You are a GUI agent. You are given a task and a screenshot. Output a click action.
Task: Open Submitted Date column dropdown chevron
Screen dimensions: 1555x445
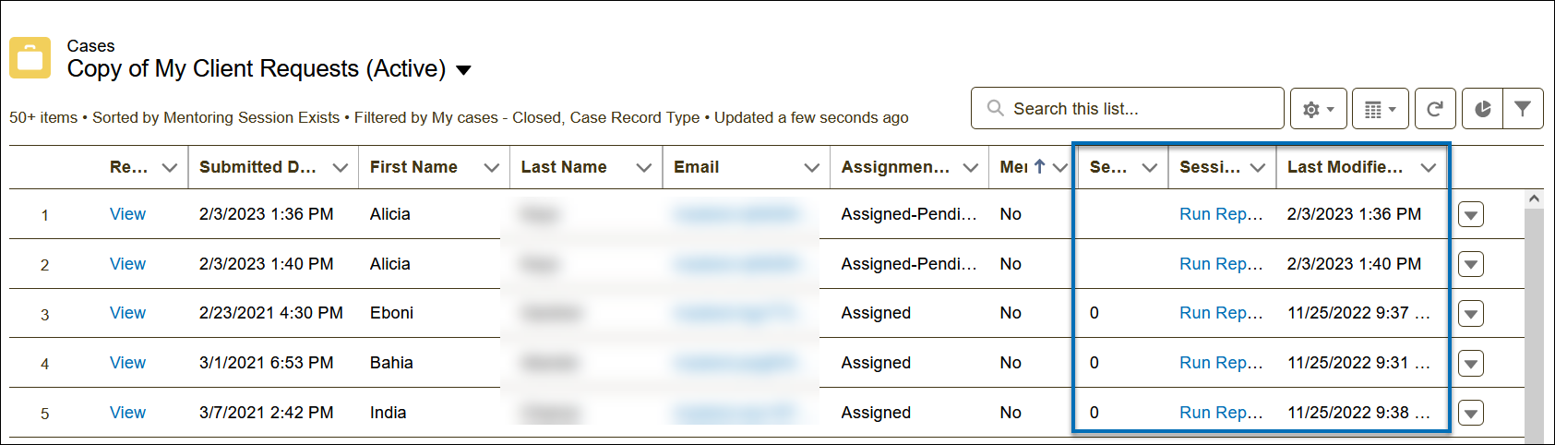(340, 168)
